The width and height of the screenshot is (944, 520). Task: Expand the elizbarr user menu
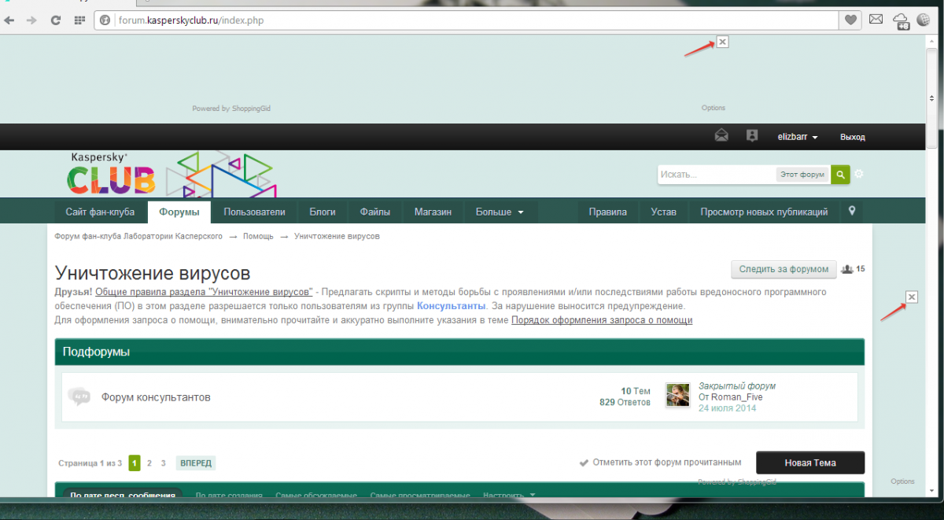[x=798, y=137]
